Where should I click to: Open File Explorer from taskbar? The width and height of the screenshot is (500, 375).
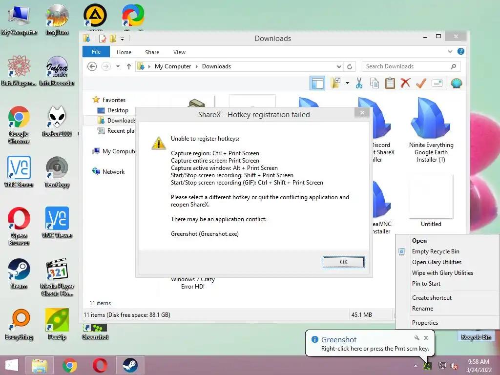(x=39, y=365)
